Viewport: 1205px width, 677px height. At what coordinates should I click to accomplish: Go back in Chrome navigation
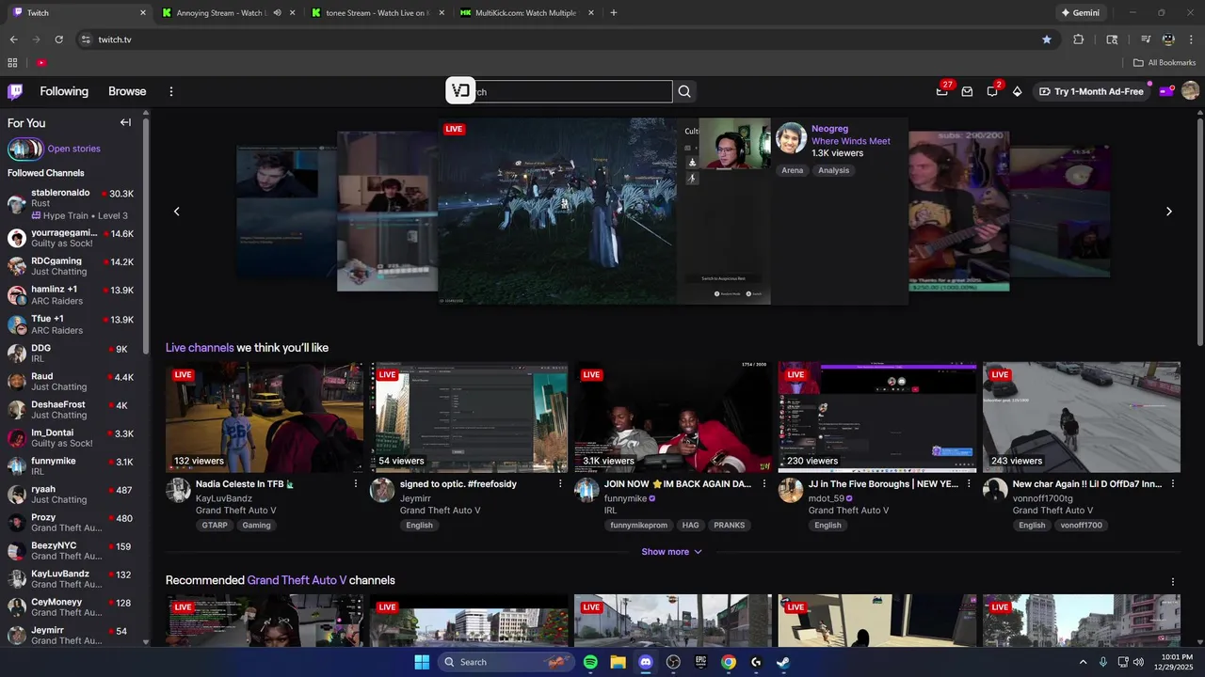coord(13,39)
